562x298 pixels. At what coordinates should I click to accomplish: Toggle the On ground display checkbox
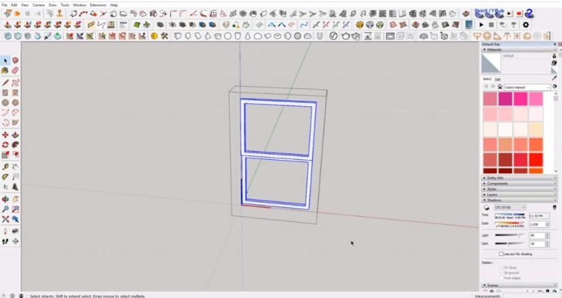pos(501,273)
